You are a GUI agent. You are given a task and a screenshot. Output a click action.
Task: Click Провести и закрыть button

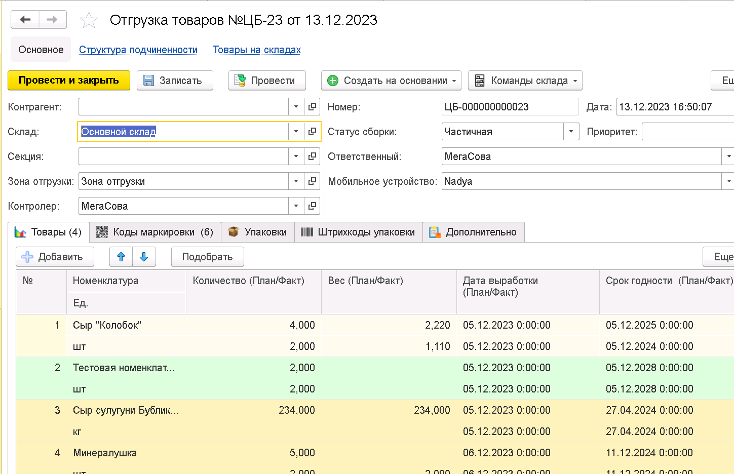(x=69, y=81)
